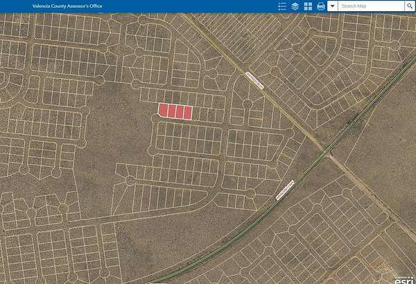Open the map layers panel

coord(295,6)
